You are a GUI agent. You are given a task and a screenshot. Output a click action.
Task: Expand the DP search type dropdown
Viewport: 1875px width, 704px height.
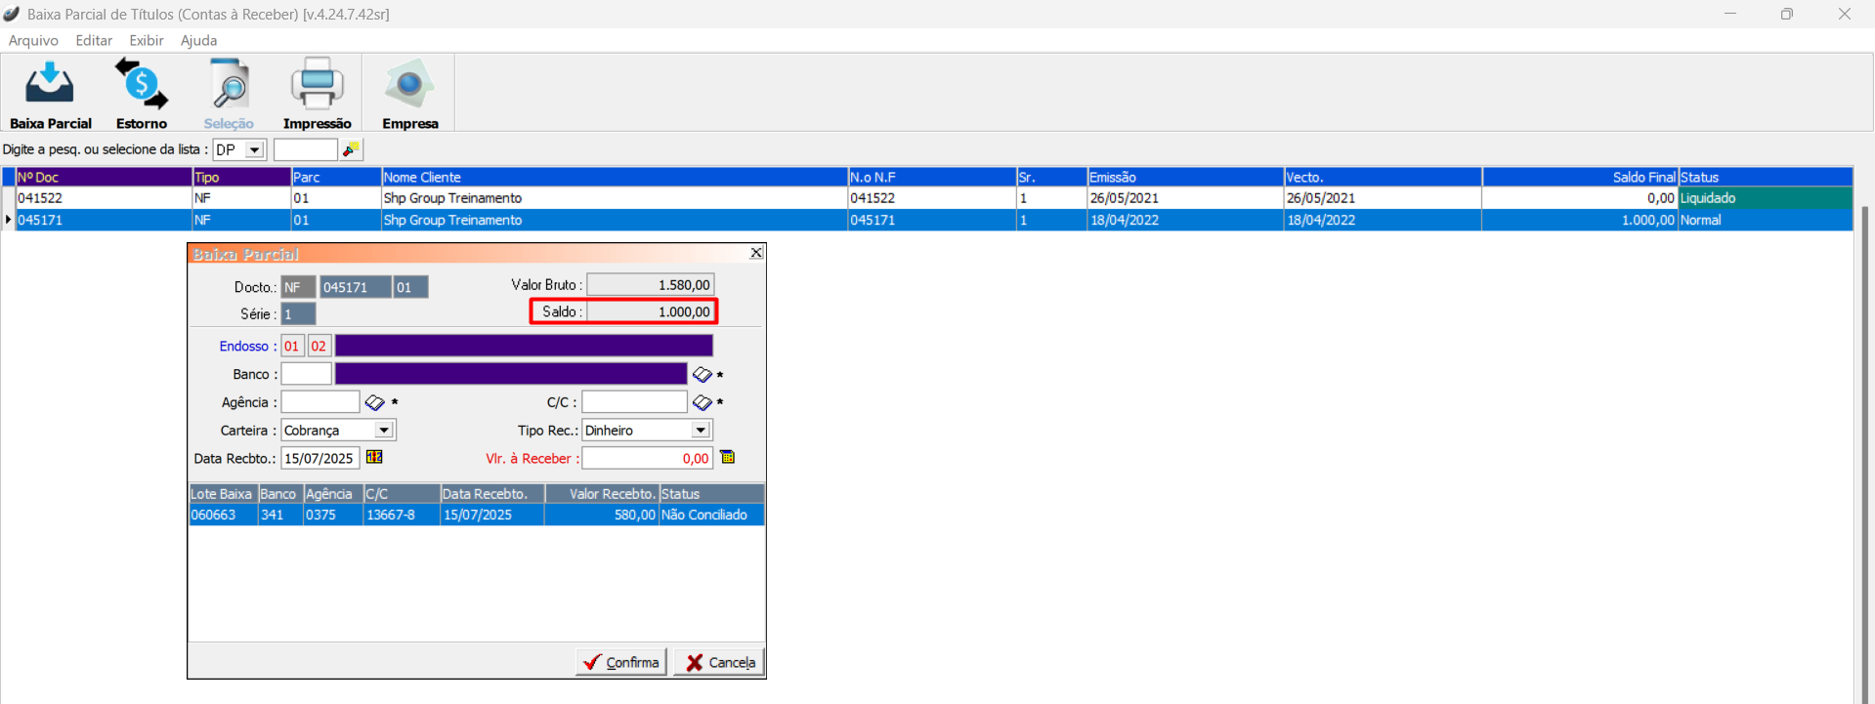click(254, 149)
